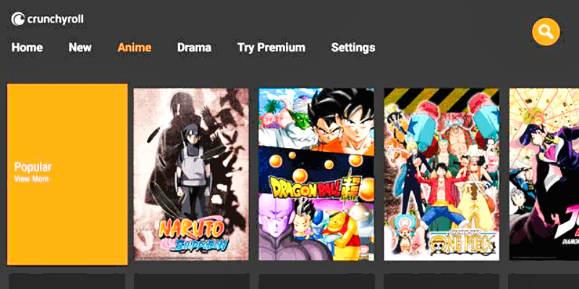
Task: Select Try Premium in the navigation
Action: (271, 48)
